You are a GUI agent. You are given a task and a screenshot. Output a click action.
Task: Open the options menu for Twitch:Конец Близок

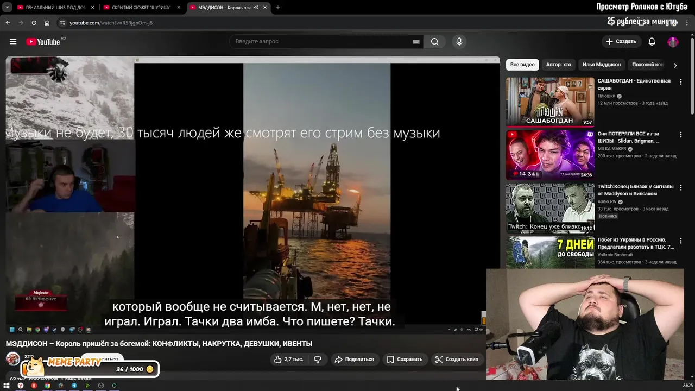pos(681,188)
